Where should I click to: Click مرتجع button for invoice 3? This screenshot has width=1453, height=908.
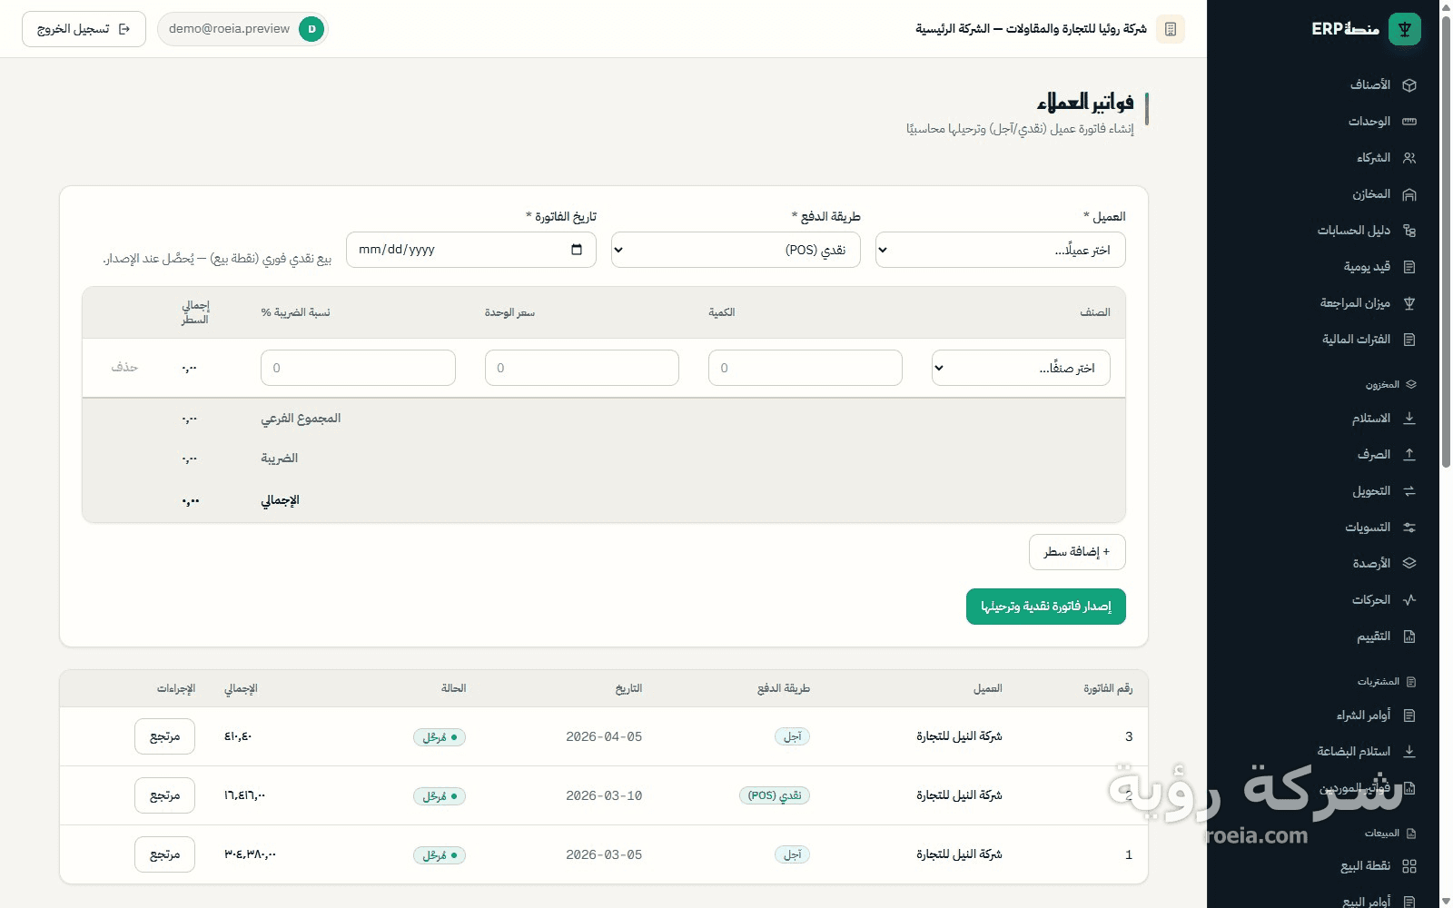(x=164, y=736)
